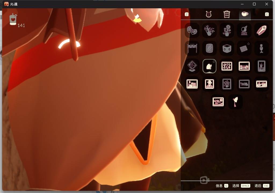Switch to the shelf furniture tab
This screenshot has width=275, height=193.
[227, 14]
